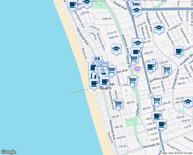Click the 'Loma Dr' label near Circle Dr
The height and width of the screenshot is (155, 193).
[95, 28]
